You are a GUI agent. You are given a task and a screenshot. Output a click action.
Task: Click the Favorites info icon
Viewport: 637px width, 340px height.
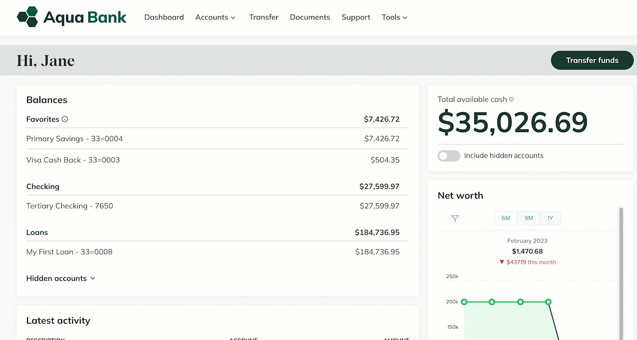(65, 119)
